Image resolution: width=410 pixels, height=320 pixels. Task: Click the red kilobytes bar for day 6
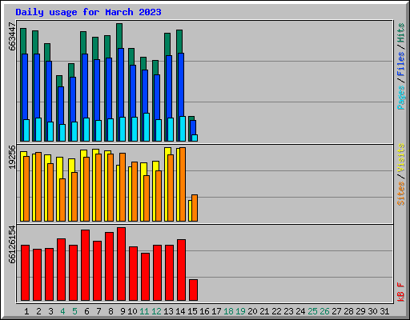tap(86, 266)
